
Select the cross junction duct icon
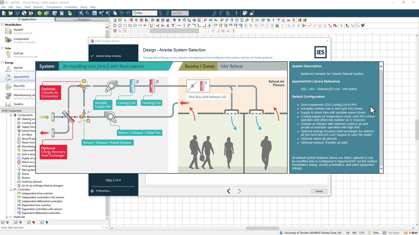(x=209, y=25)
